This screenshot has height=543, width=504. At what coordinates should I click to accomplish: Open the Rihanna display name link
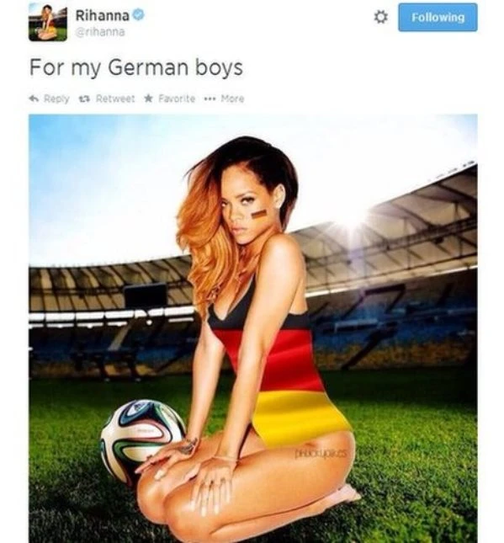click(x=103, y=15)
